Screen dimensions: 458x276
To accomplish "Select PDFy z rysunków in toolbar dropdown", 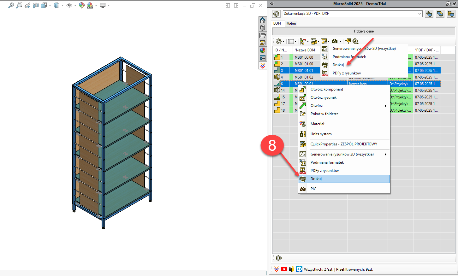I will click(364, 73).
